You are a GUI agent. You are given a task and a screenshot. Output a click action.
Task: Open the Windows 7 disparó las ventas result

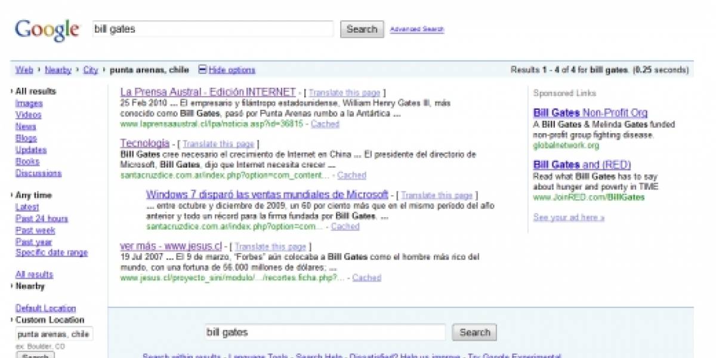coord(267,195)
